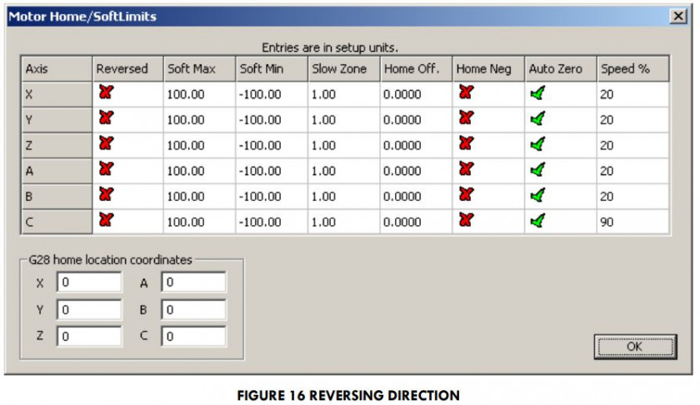Viewport: 700px width, 405px height.
Task: Click the G28 home X coordinate field
Action: 89,283
